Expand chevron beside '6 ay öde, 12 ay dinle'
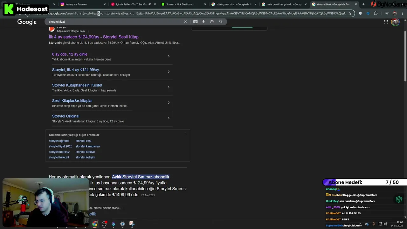 point(169,56)
